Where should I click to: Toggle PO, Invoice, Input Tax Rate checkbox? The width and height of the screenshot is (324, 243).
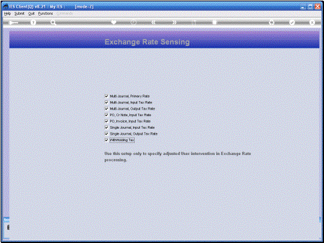[x=107, y=121]
